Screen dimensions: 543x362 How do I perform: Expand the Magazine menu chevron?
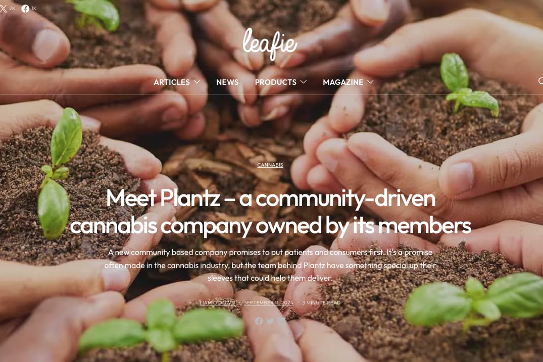coord(370,82)
